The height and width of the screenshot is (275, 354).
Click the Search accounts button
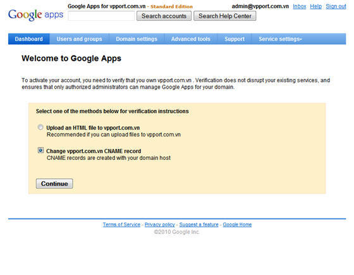click(164, 16)
